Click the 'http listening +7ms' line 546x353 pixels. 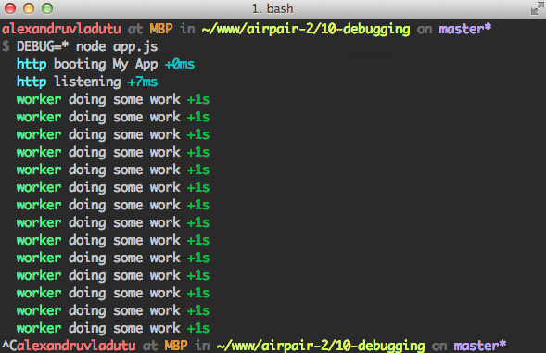tap(87, 82)
